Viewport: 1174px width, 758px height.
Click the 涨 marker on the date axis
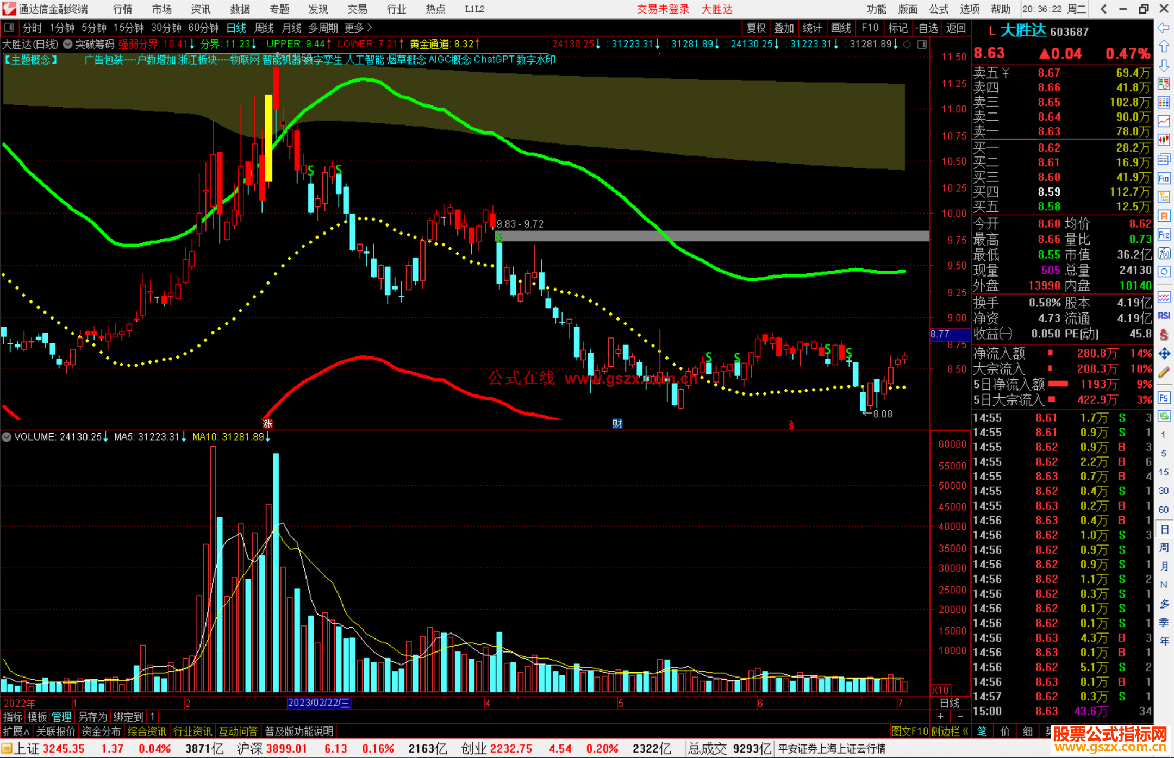267,424
